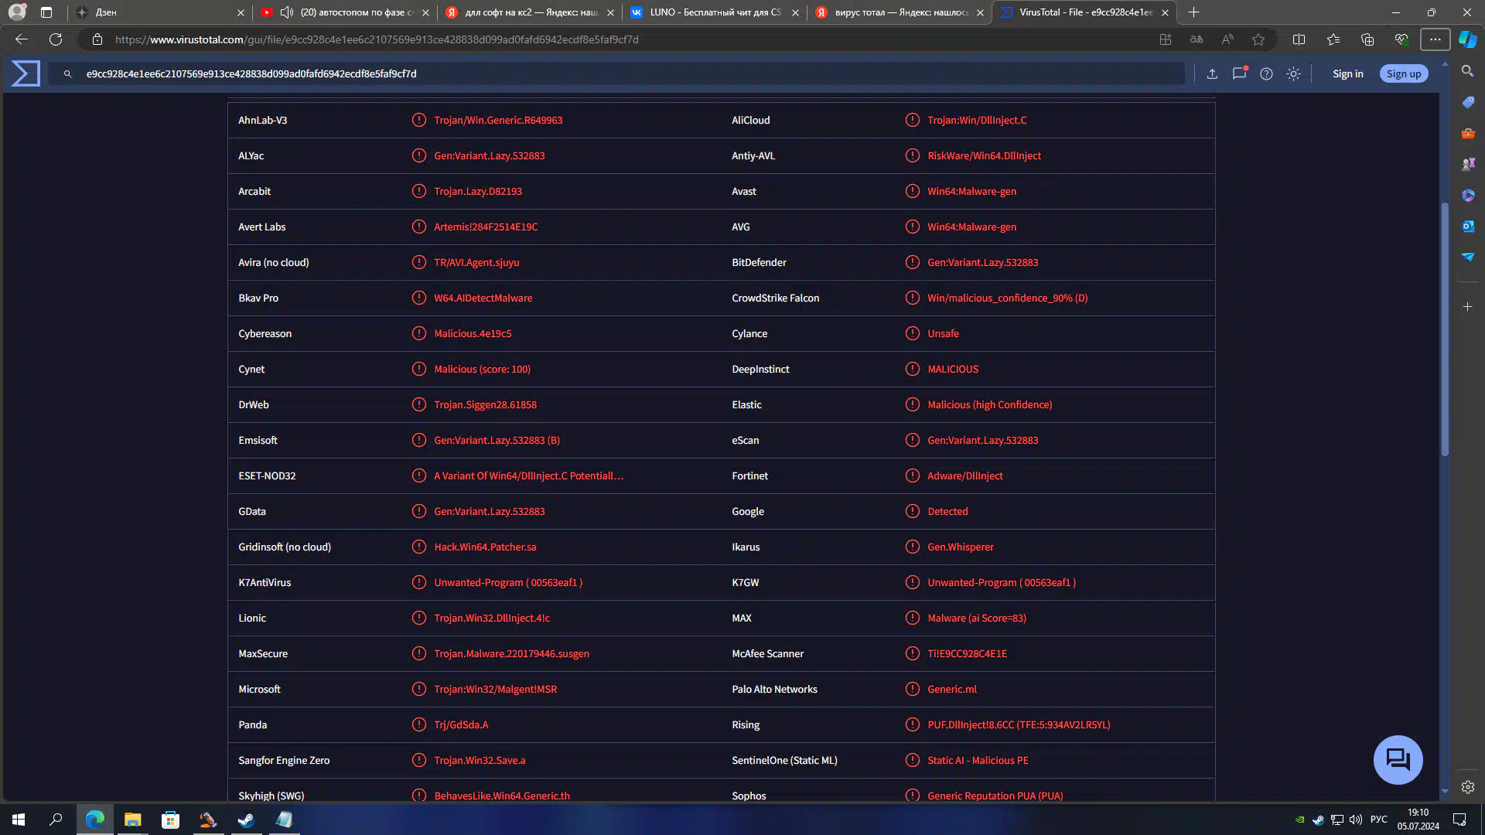1485x835 pixels.
Task: Open browser essentials heart icon
Action: (x=1401, y=39)
